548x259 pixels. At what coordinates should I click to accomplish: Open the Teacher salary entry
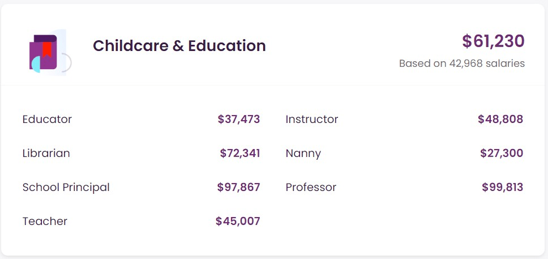point(45,222)
